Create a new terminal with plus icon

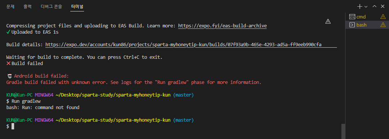tap(360, 6)
